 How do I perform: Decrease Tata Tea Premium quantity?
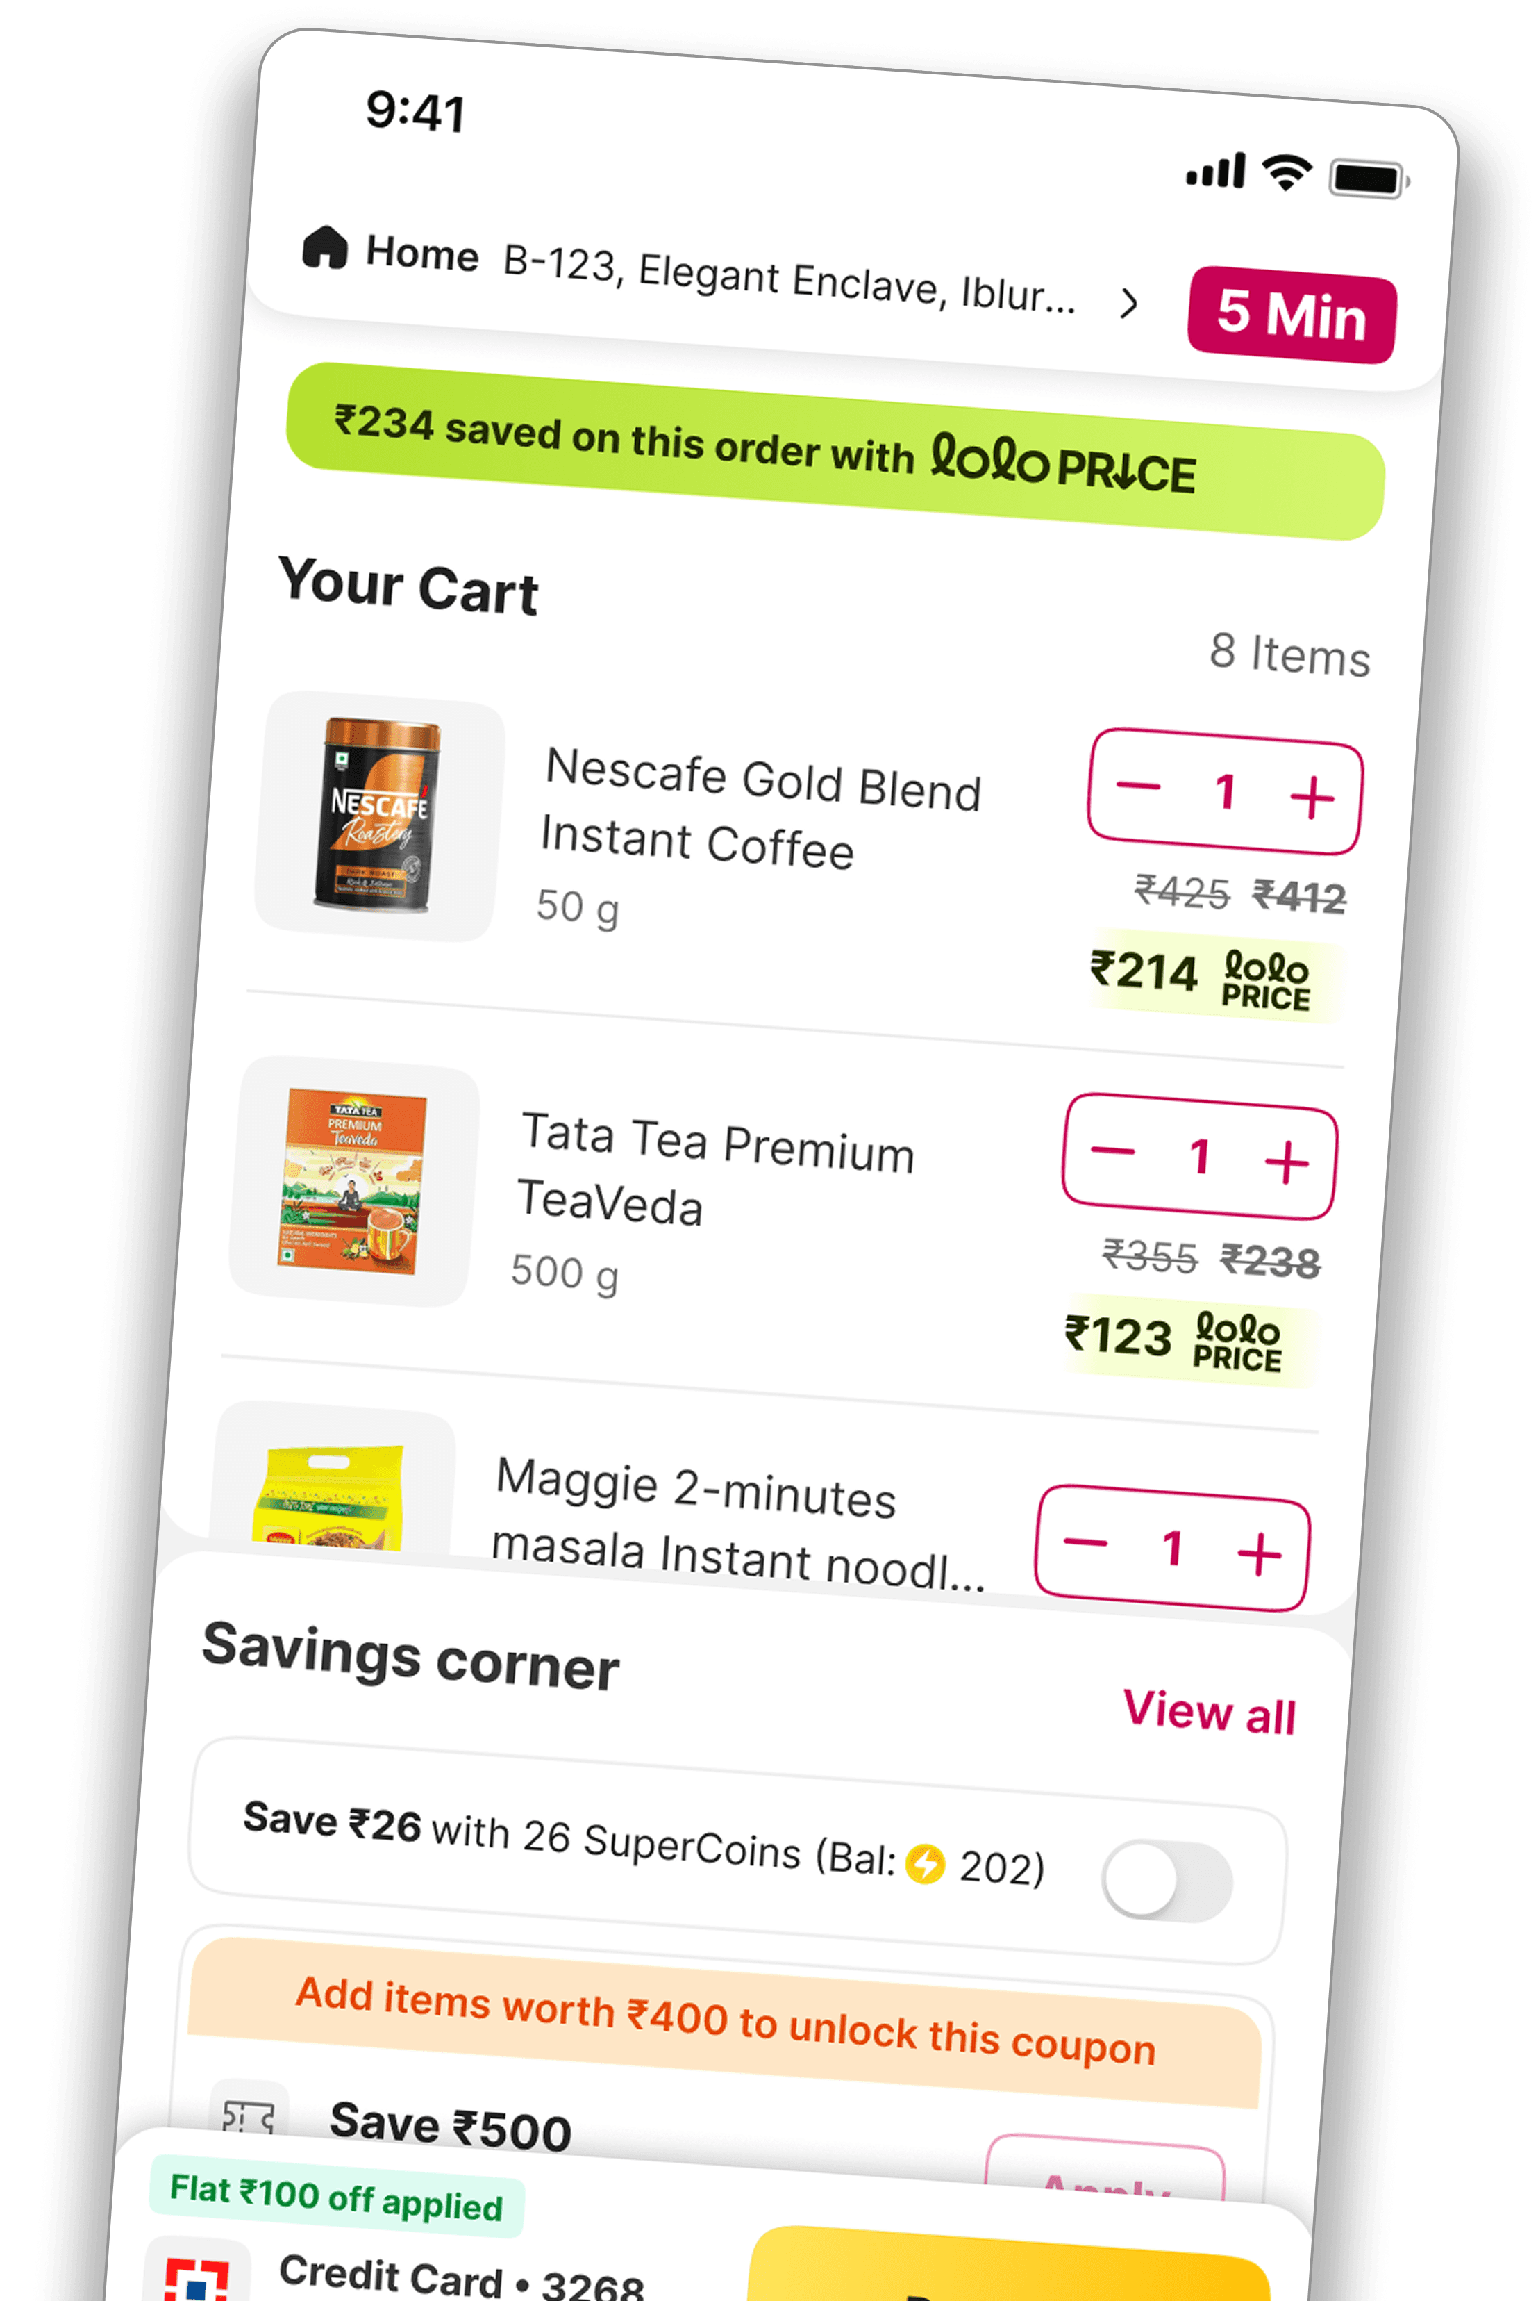(1112, 1151)
